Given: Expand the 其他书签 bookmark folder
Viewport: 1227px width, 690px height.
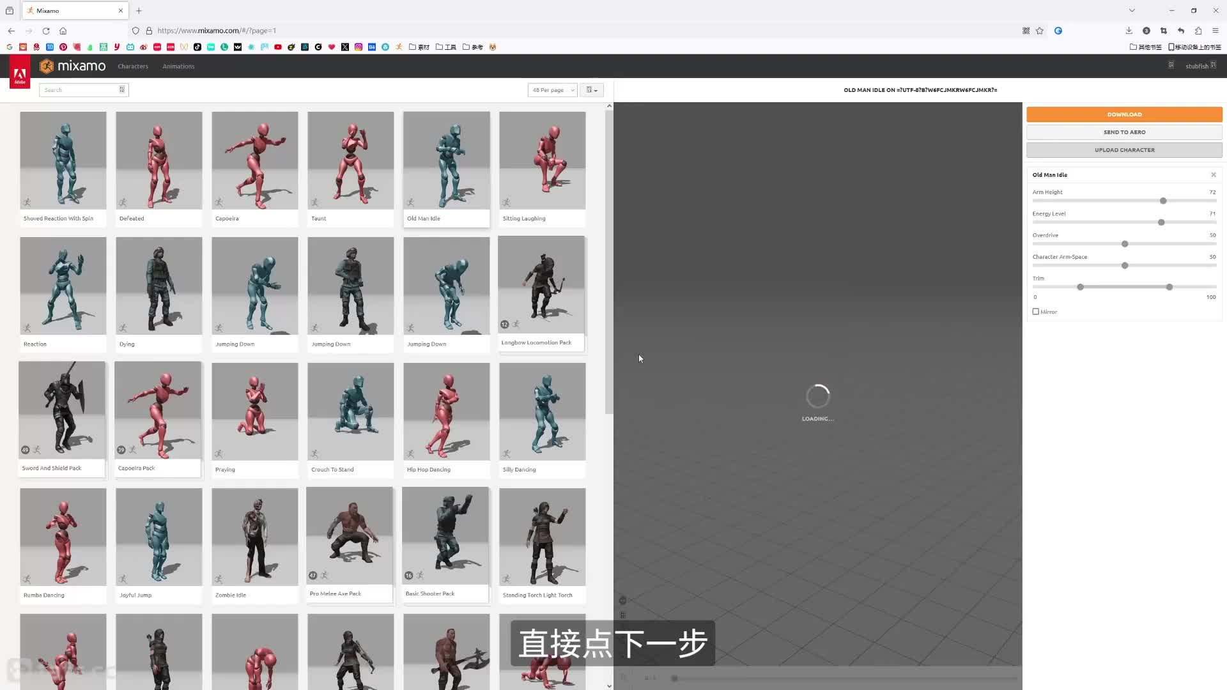Looking at the screenshot, I should point(1146,47).
